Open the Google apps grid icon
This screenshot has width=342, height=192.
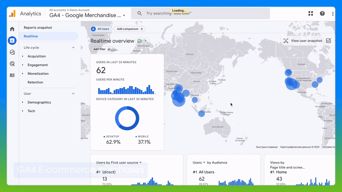311,14
